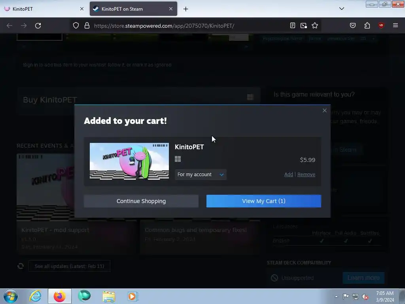Open the Pocket save icon

point(352,25)
